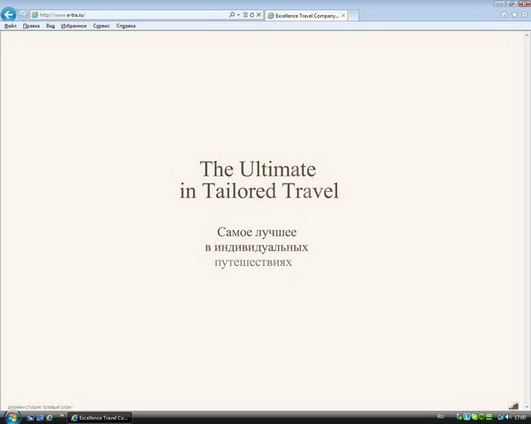Refresh the page with the reload icon
Image resolution: width=531 pixels, height=424 pixels.
coord(252,15)
